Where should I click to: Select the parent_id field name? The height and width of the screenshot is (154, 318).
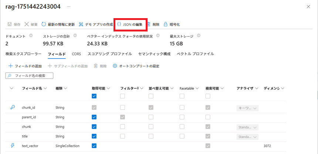tap(29, 117)
